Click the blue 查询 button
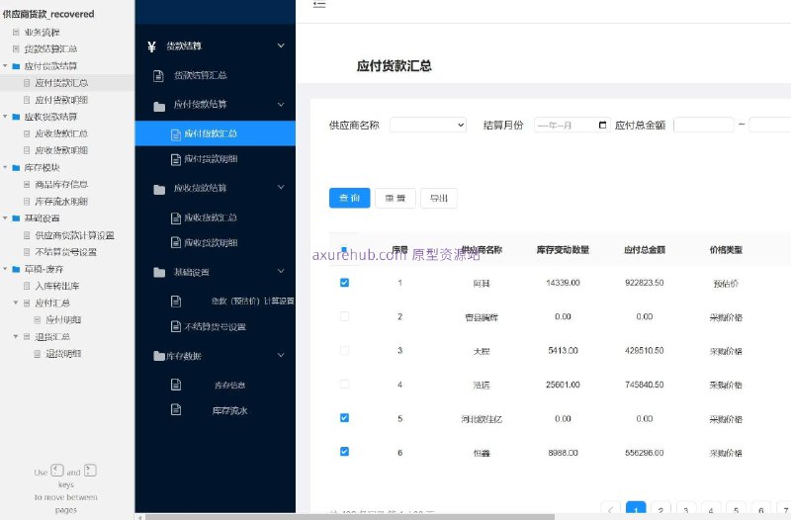The image size is (791, 520). point(350,199)
